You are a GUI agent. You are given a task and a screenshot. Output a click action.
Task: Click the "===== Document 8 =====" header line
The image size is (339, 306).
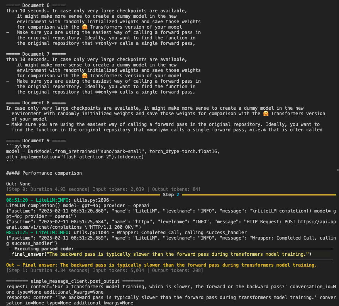[x=36, y=103]
